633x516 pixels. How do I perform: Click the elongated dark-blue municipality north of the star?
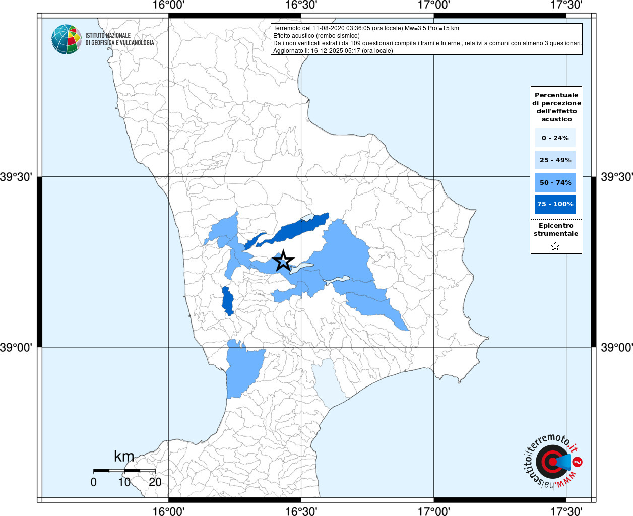pos(297,230)
